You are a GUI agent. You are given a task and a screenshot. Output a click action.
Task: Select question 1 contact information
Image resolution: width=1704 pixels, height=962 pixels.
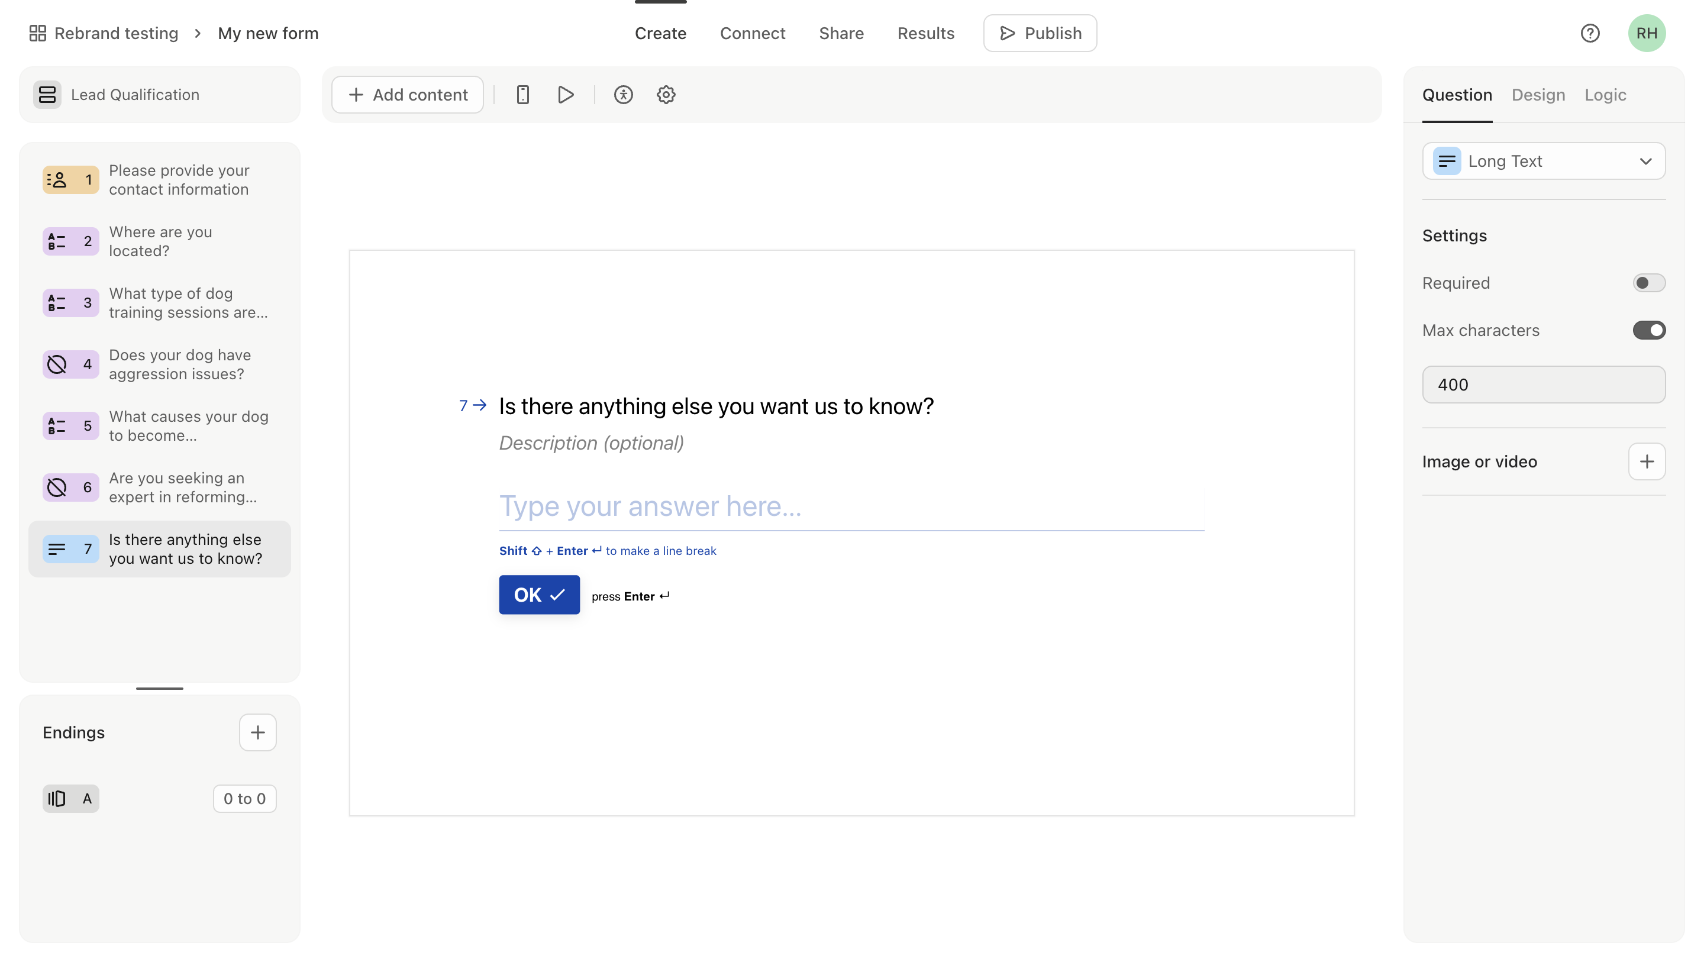159,180
